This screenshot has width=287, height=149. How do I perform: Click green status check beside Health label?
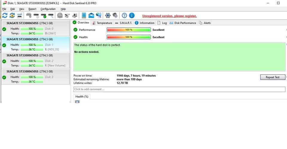pos(75,37)
